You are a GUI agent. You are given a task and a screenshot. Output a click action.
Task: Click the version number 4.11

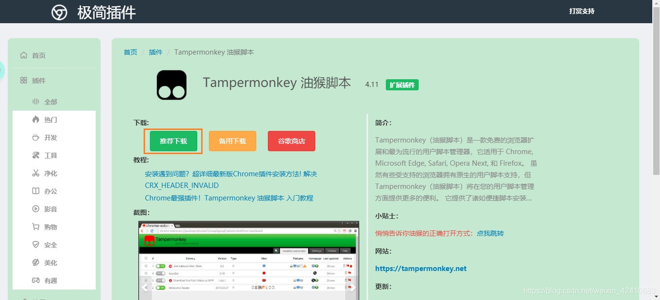click(x=372, y=85)
